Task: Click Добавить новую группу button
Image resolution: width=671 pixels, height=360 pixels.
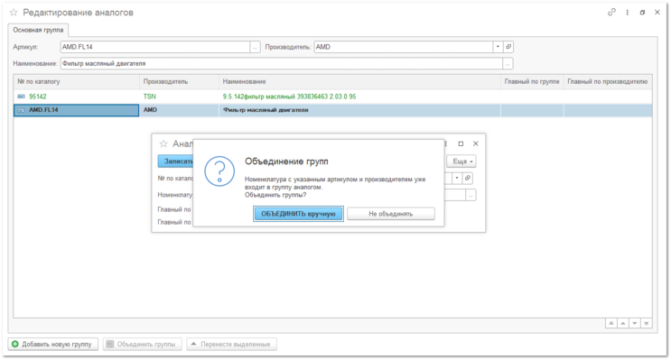Action: 52,344
